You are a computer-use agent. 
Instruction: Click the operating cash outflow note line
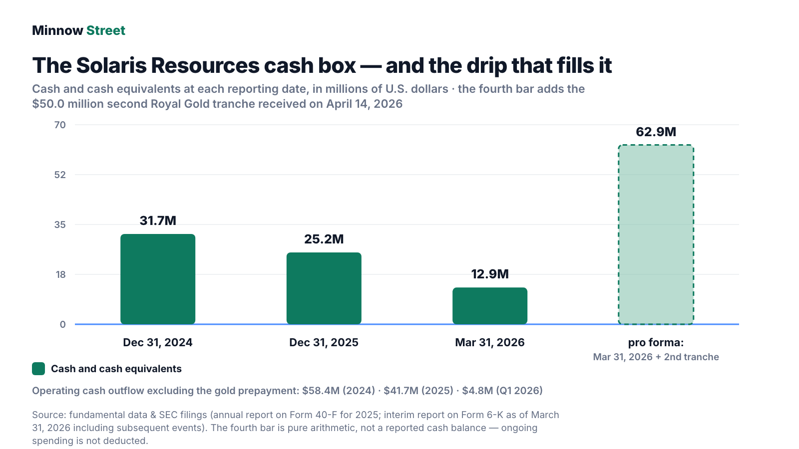tap(287, 391)
